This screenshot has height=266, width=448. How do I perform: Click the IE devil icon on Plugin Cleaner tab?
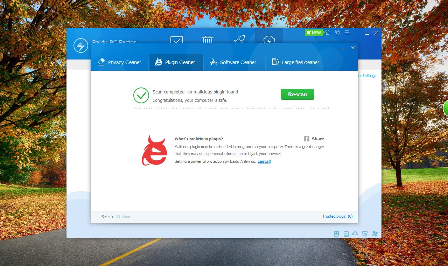tap(159, 62)
